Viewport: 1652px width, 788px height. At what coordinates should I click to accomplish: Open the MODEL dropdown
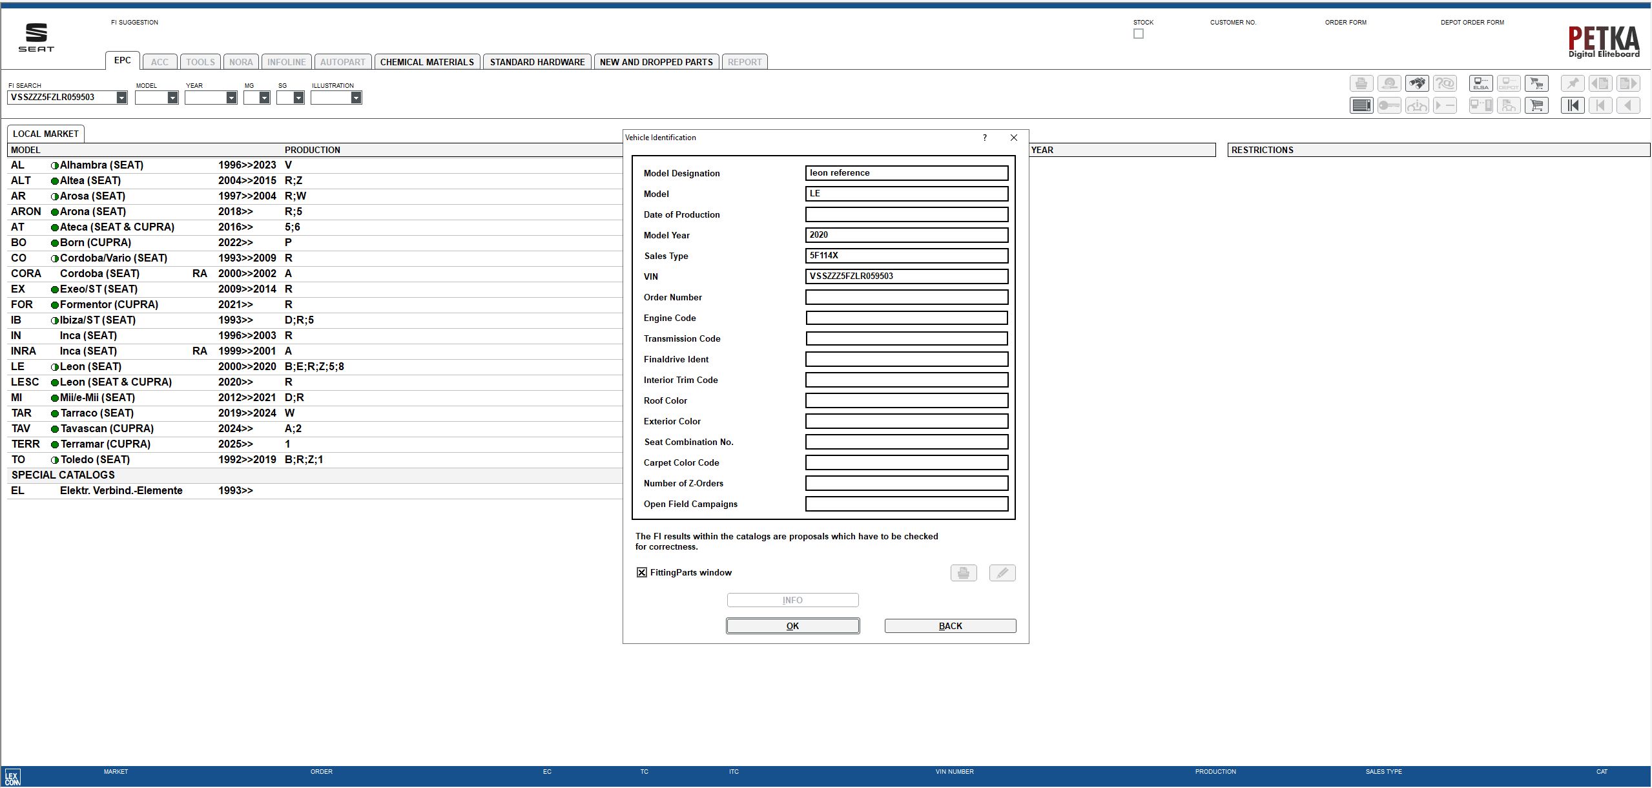pos(172,98)
